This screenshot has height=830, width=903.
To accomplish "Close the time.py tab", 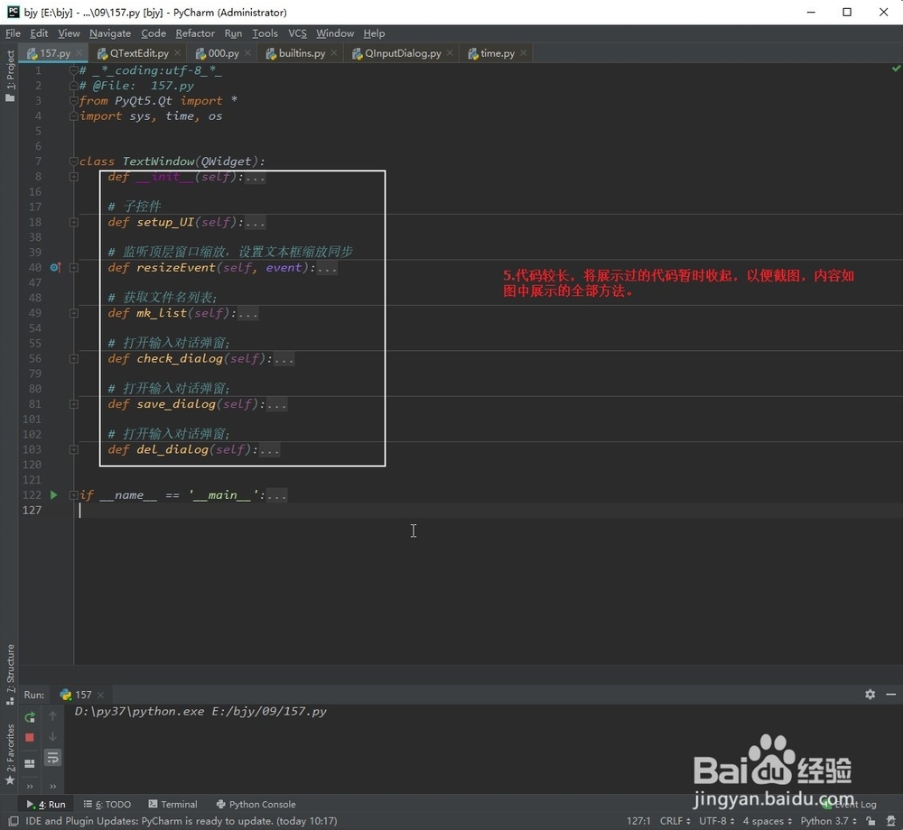I will pyautogui.click(x=524, y=53).
